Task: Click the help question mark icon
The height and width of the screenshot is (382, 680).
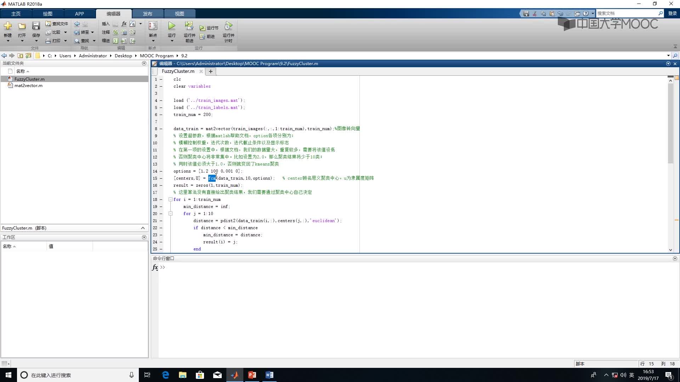Action: coord(586,13)
